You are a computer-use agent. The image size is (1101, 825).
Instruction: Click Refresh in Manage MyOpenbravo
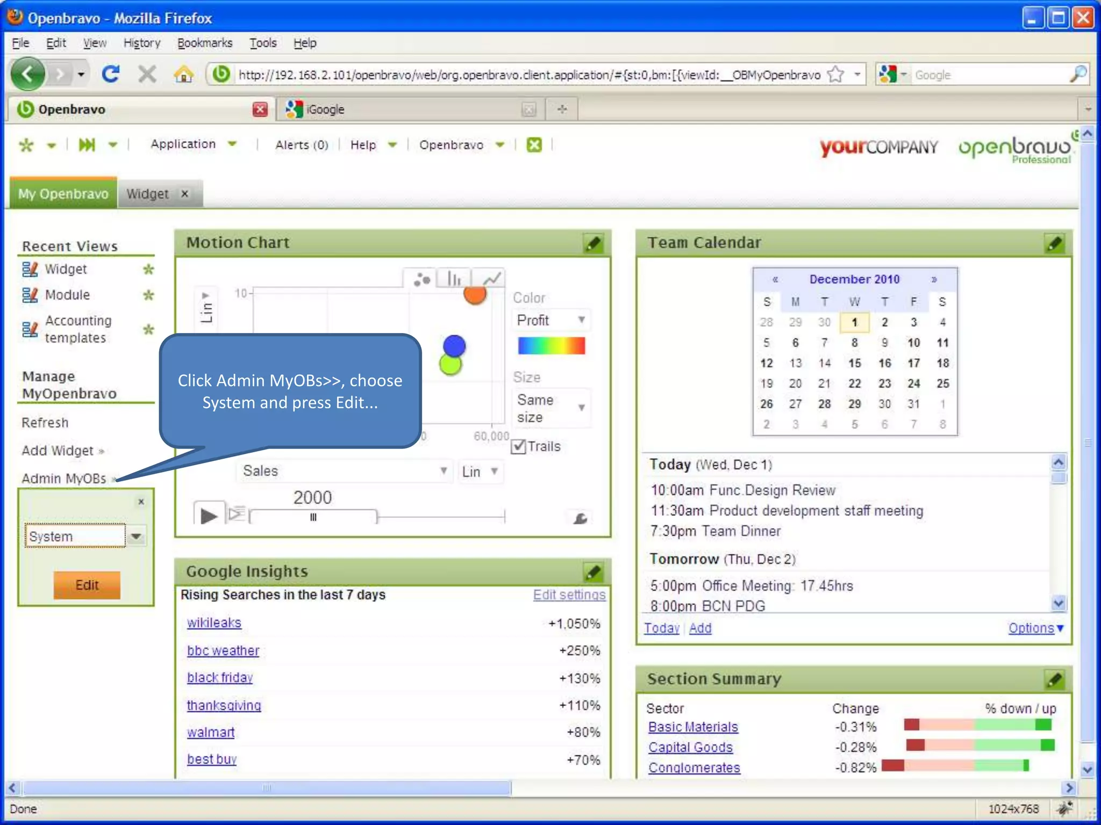click(45, 423)
